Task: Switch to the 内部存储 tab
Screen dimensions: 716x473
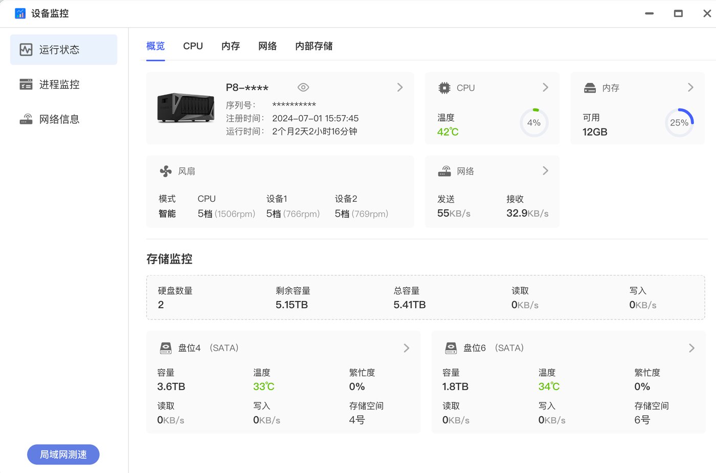Action: click(x=314, y=46)
